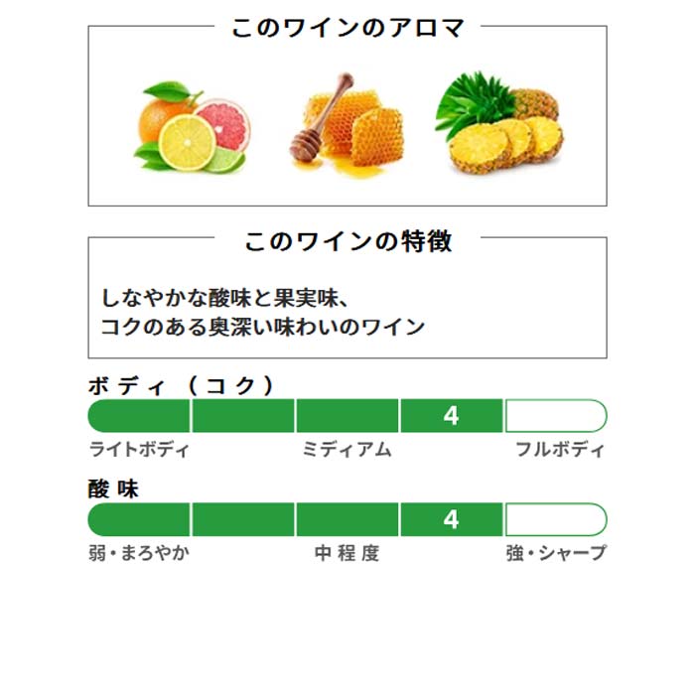695x695 pixels.
Task: Click the number 4 in acidity bar
Action: pos(452,519)
